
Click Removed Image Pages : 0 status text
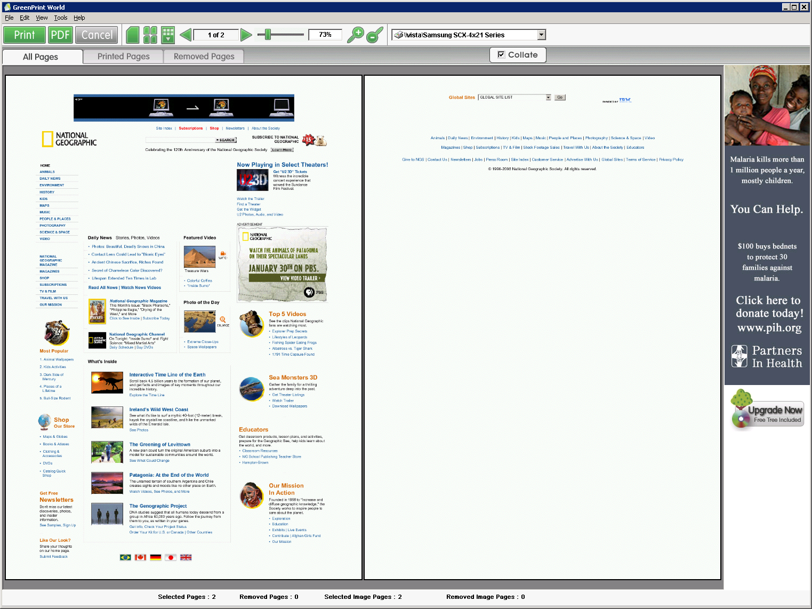tap(486, 597)
